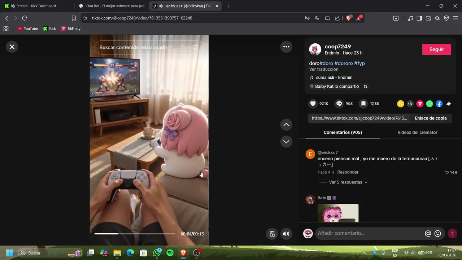Click 'Responder' on erickzx's comment
The image size is (462, 260).
tap(348, 172)
